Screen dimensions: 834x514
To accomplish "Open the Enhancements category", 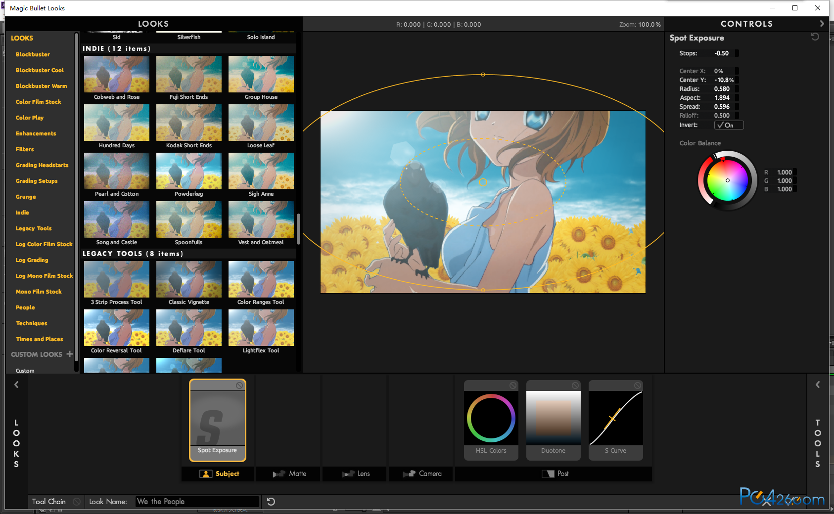I will click(x=36, y=133).
